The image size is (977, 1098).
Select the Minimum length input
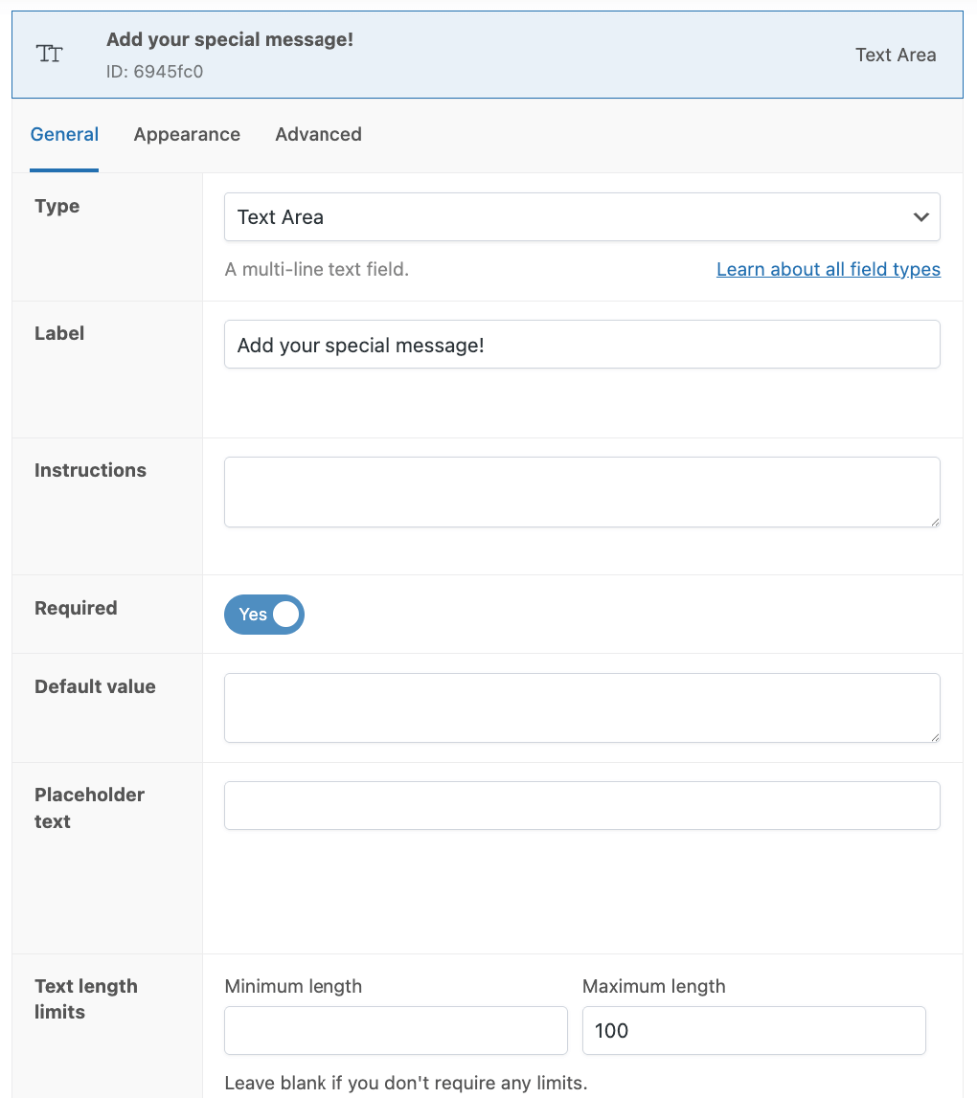[396, 1030]
